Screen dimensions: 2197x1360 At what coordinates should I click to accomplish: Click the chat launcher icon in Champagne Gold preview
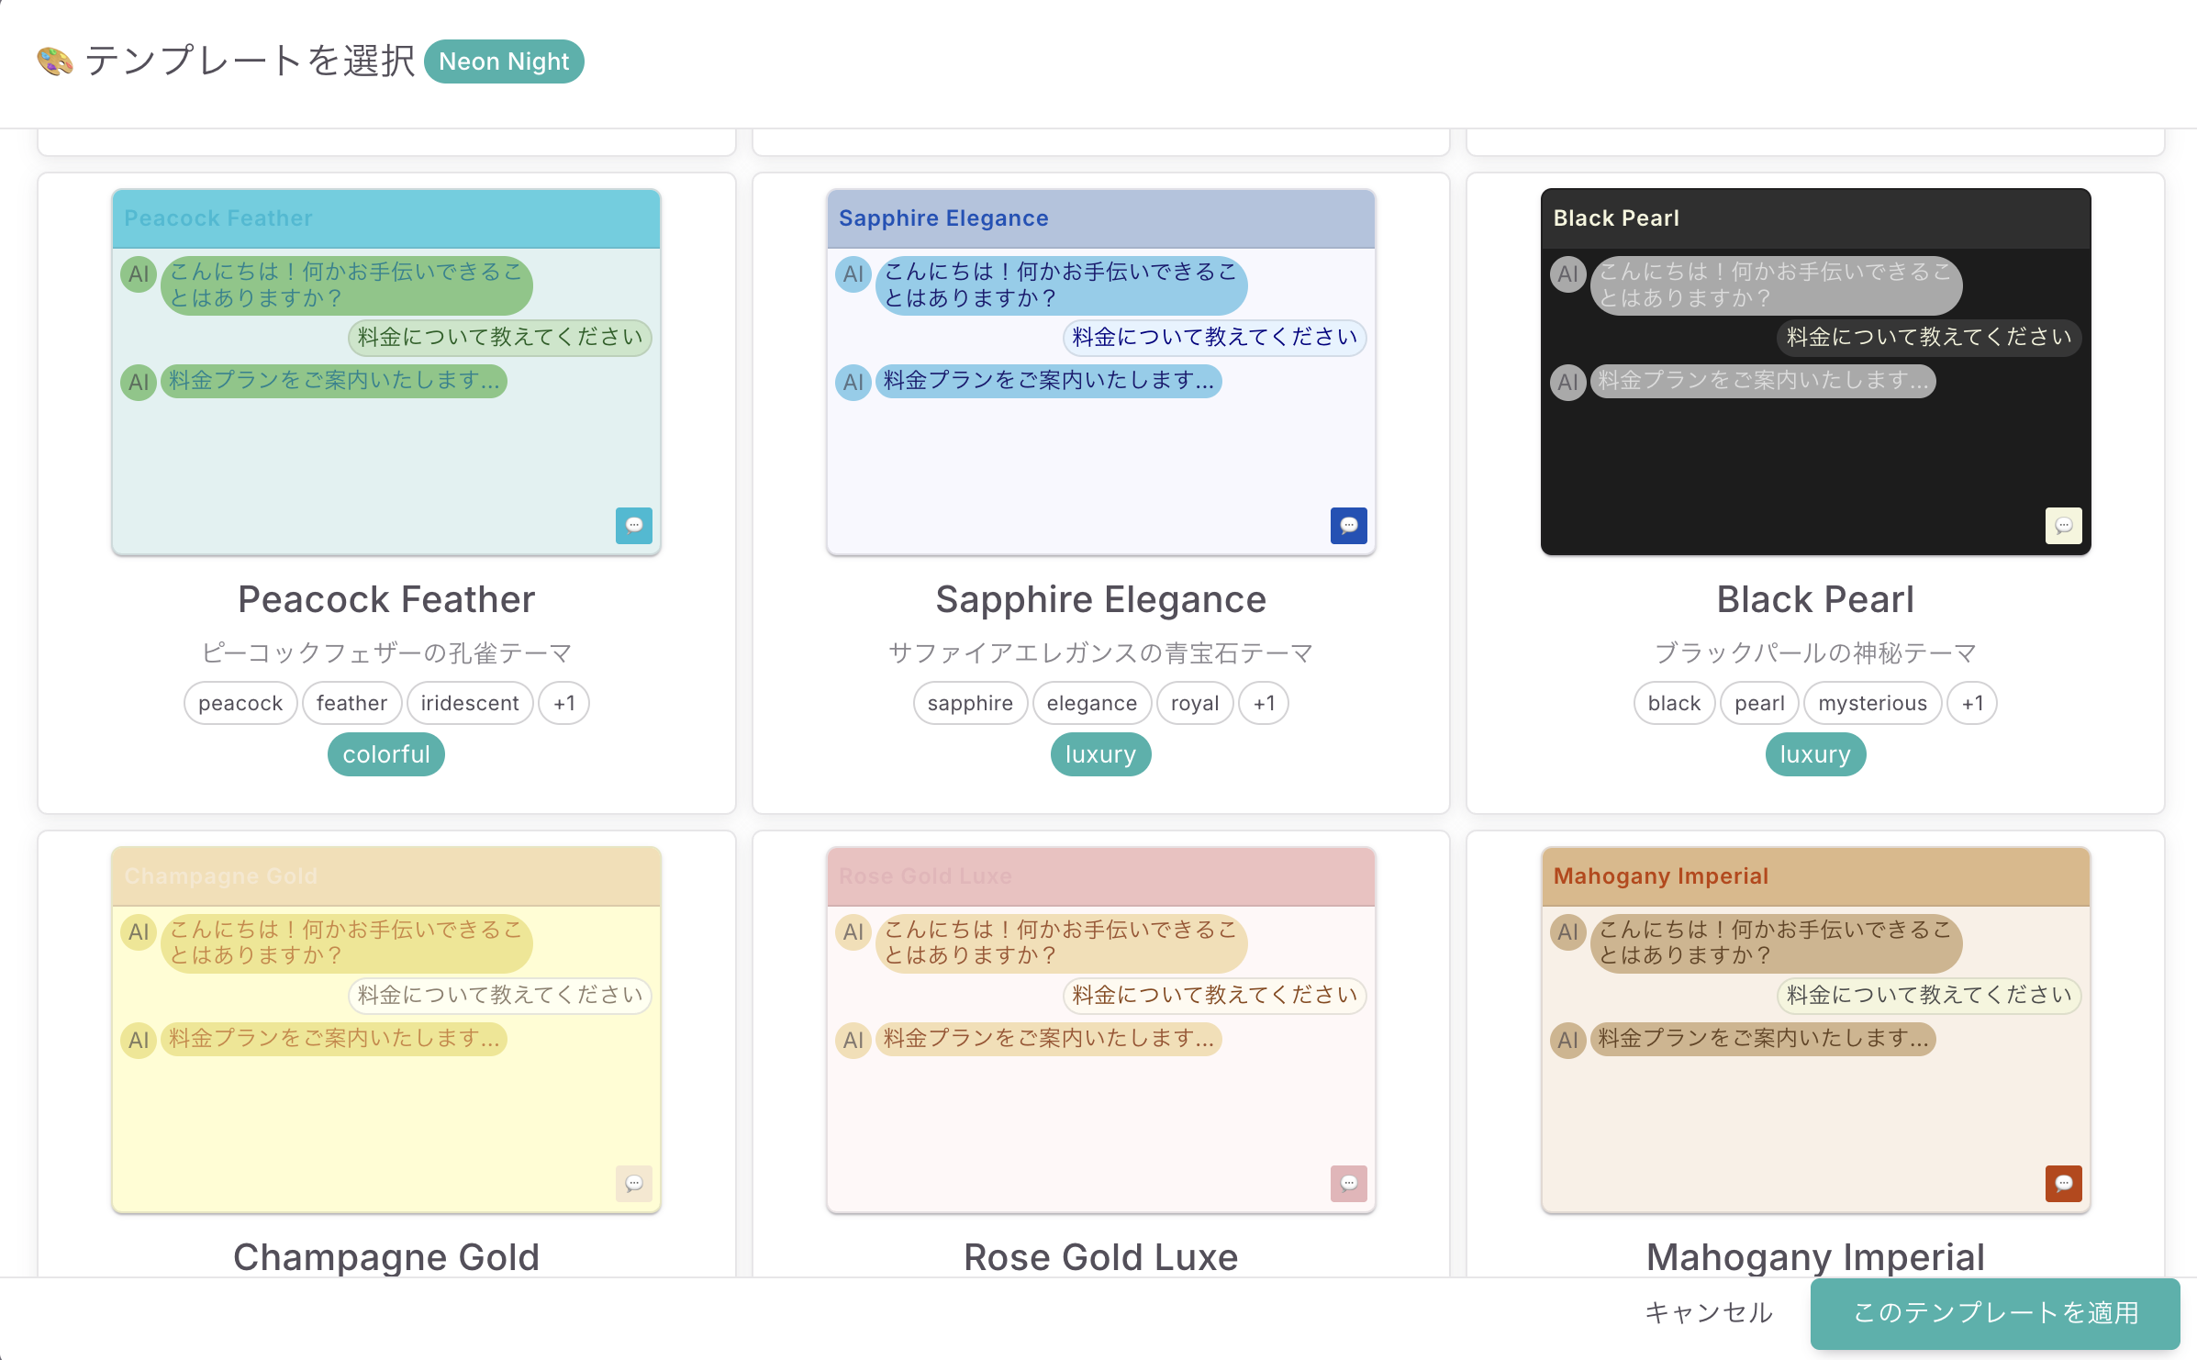coord(634,1184)
